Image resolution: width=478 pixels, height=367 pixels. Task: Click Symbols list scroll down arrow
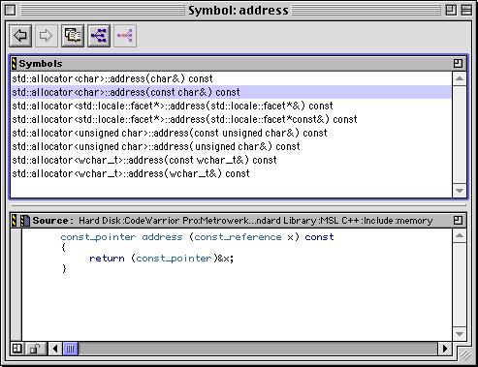(x=460, y=191)
